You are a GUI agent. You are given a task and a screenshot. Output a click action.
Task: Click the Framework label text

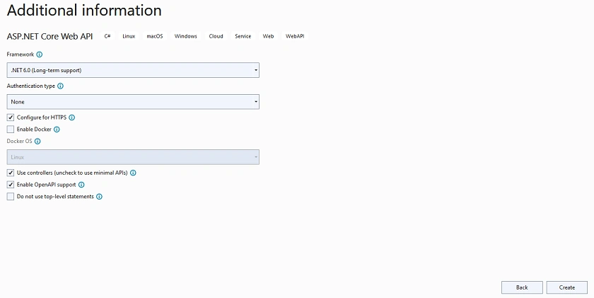(21, 55)
